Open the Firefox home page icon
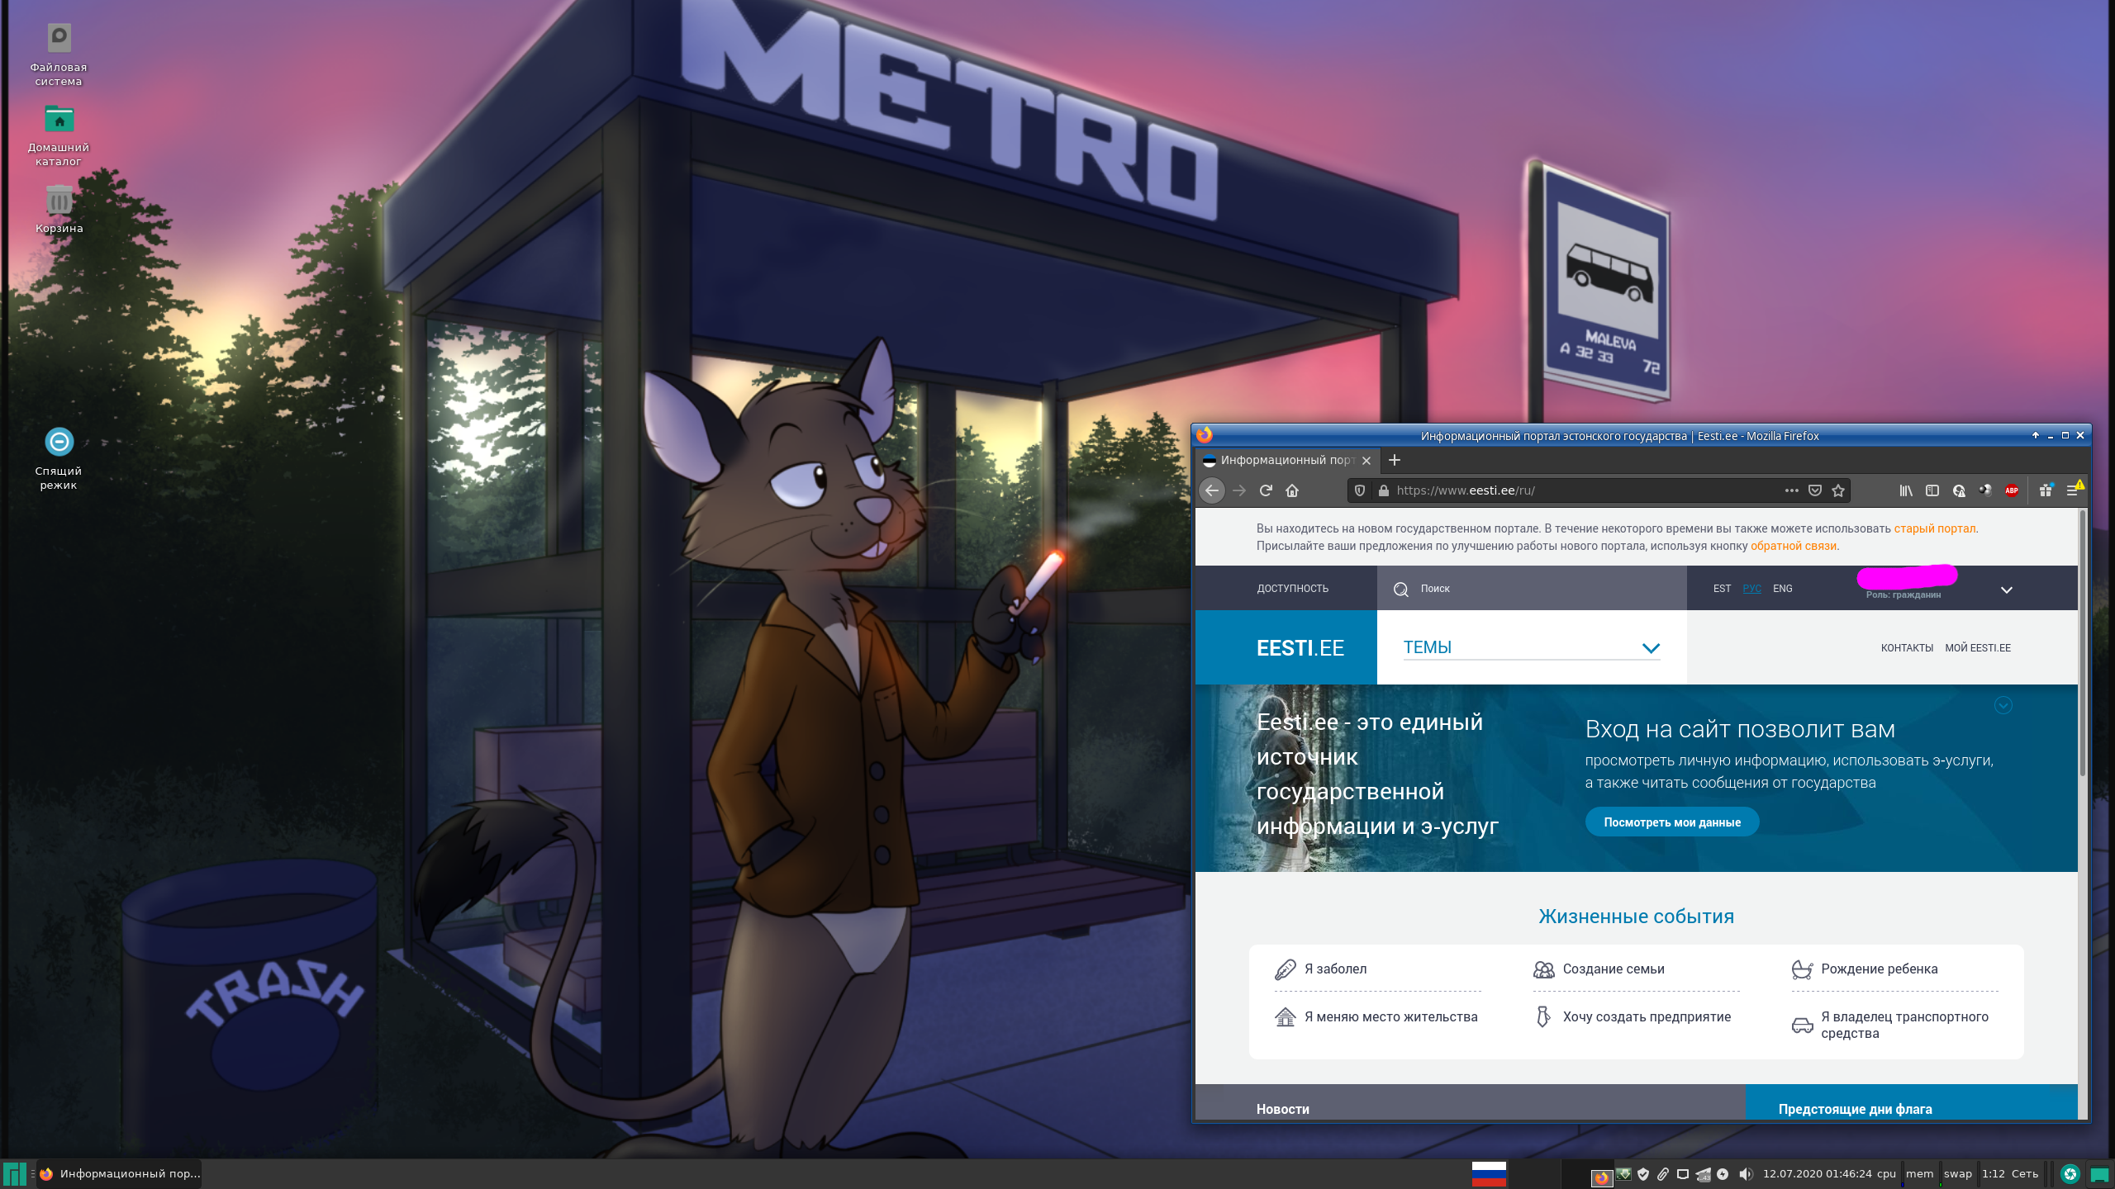2115x1189 pixels. (1292, 490)
